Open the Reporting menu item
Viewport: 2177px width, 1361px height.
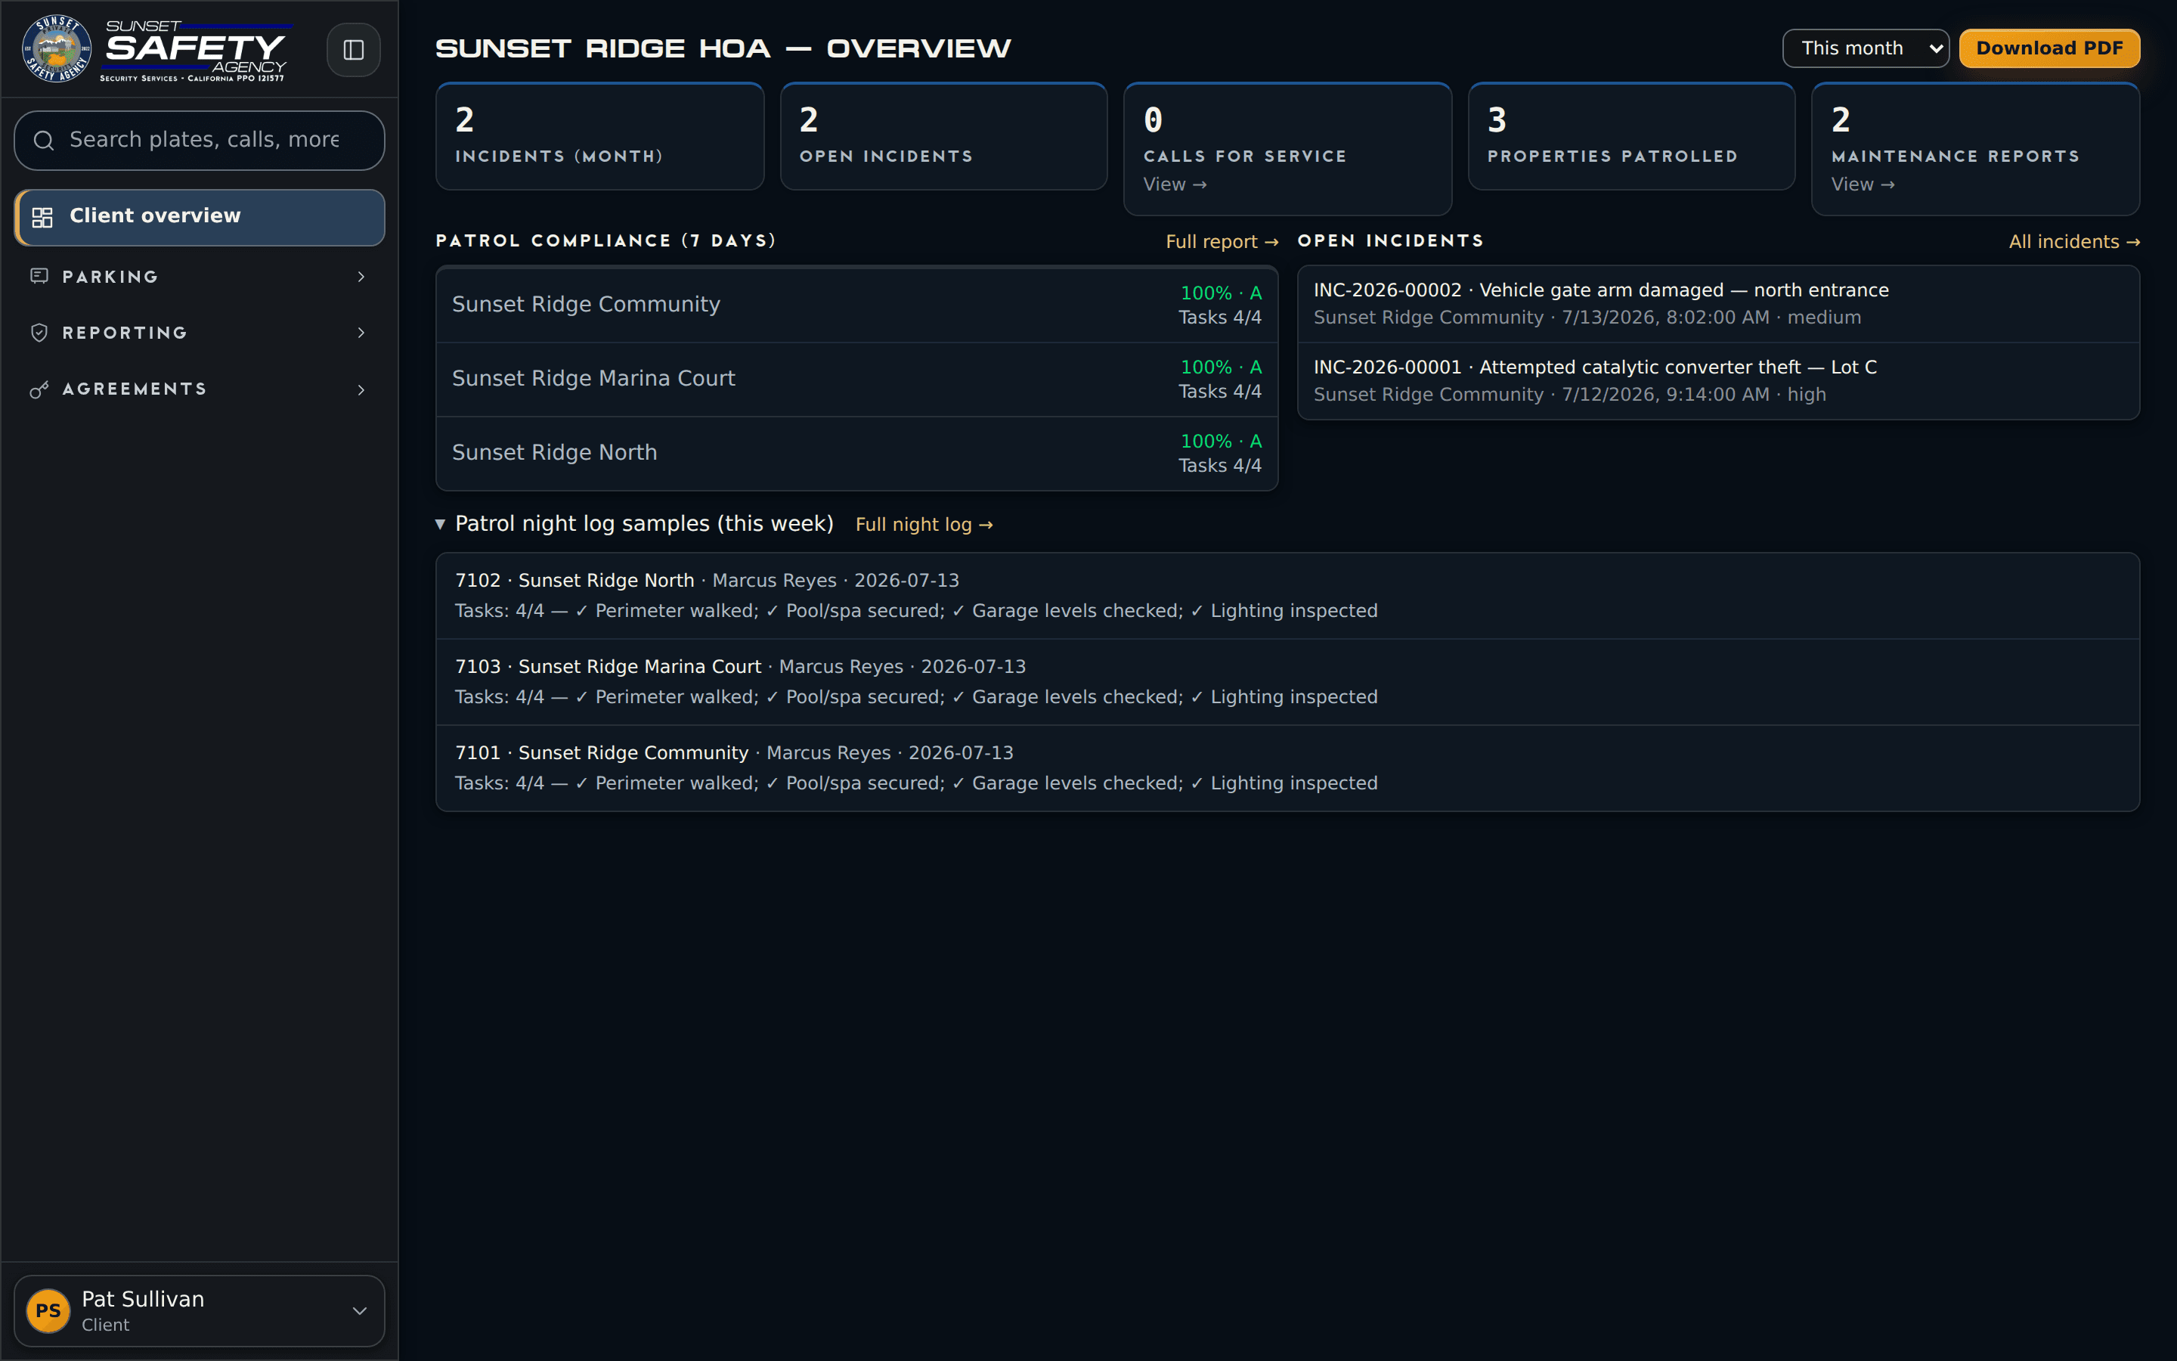[200, 333]
